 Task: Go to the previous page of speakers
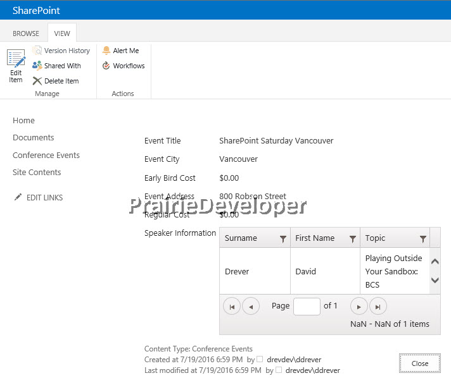point(251,307)
